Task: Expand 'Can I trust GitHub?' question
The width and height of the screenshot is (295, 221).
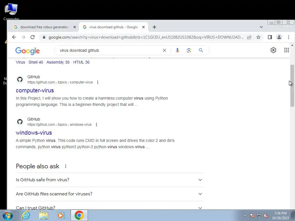Action: [110, 205]
